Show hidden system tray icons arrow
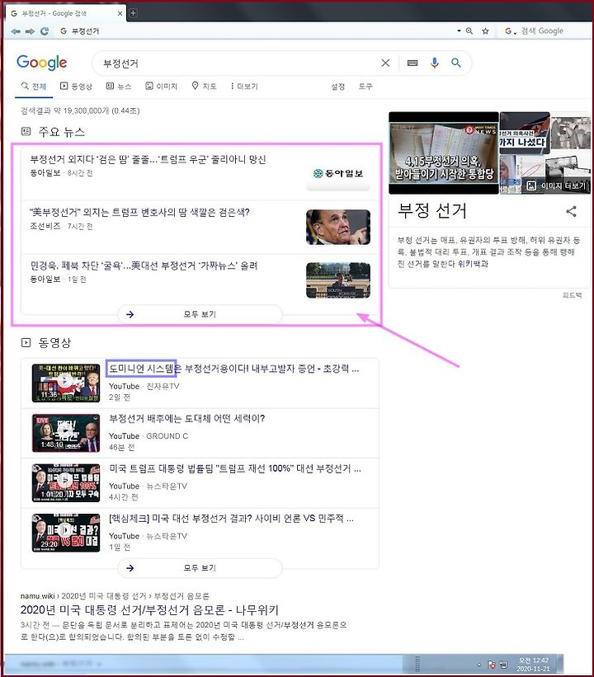Image resolution: width=594 pixels, height=677 pixels. pos(478,664)
